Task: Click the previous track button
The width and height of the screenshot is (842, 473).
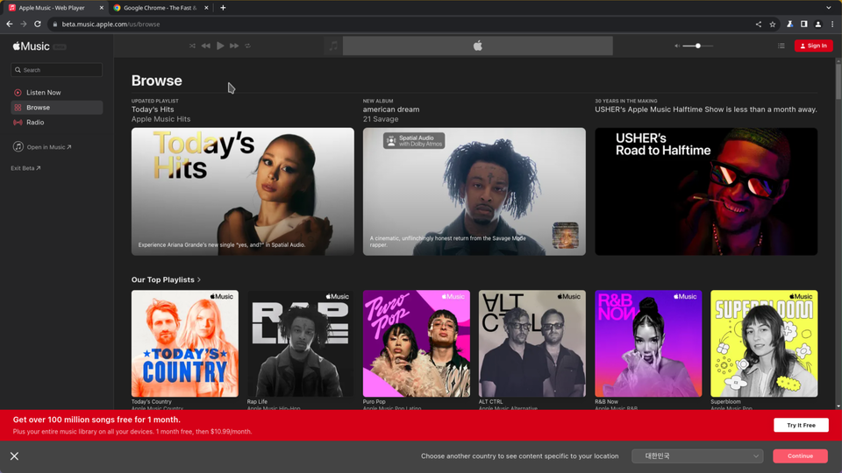Action: pyautogui.click(x=205, y=46)
